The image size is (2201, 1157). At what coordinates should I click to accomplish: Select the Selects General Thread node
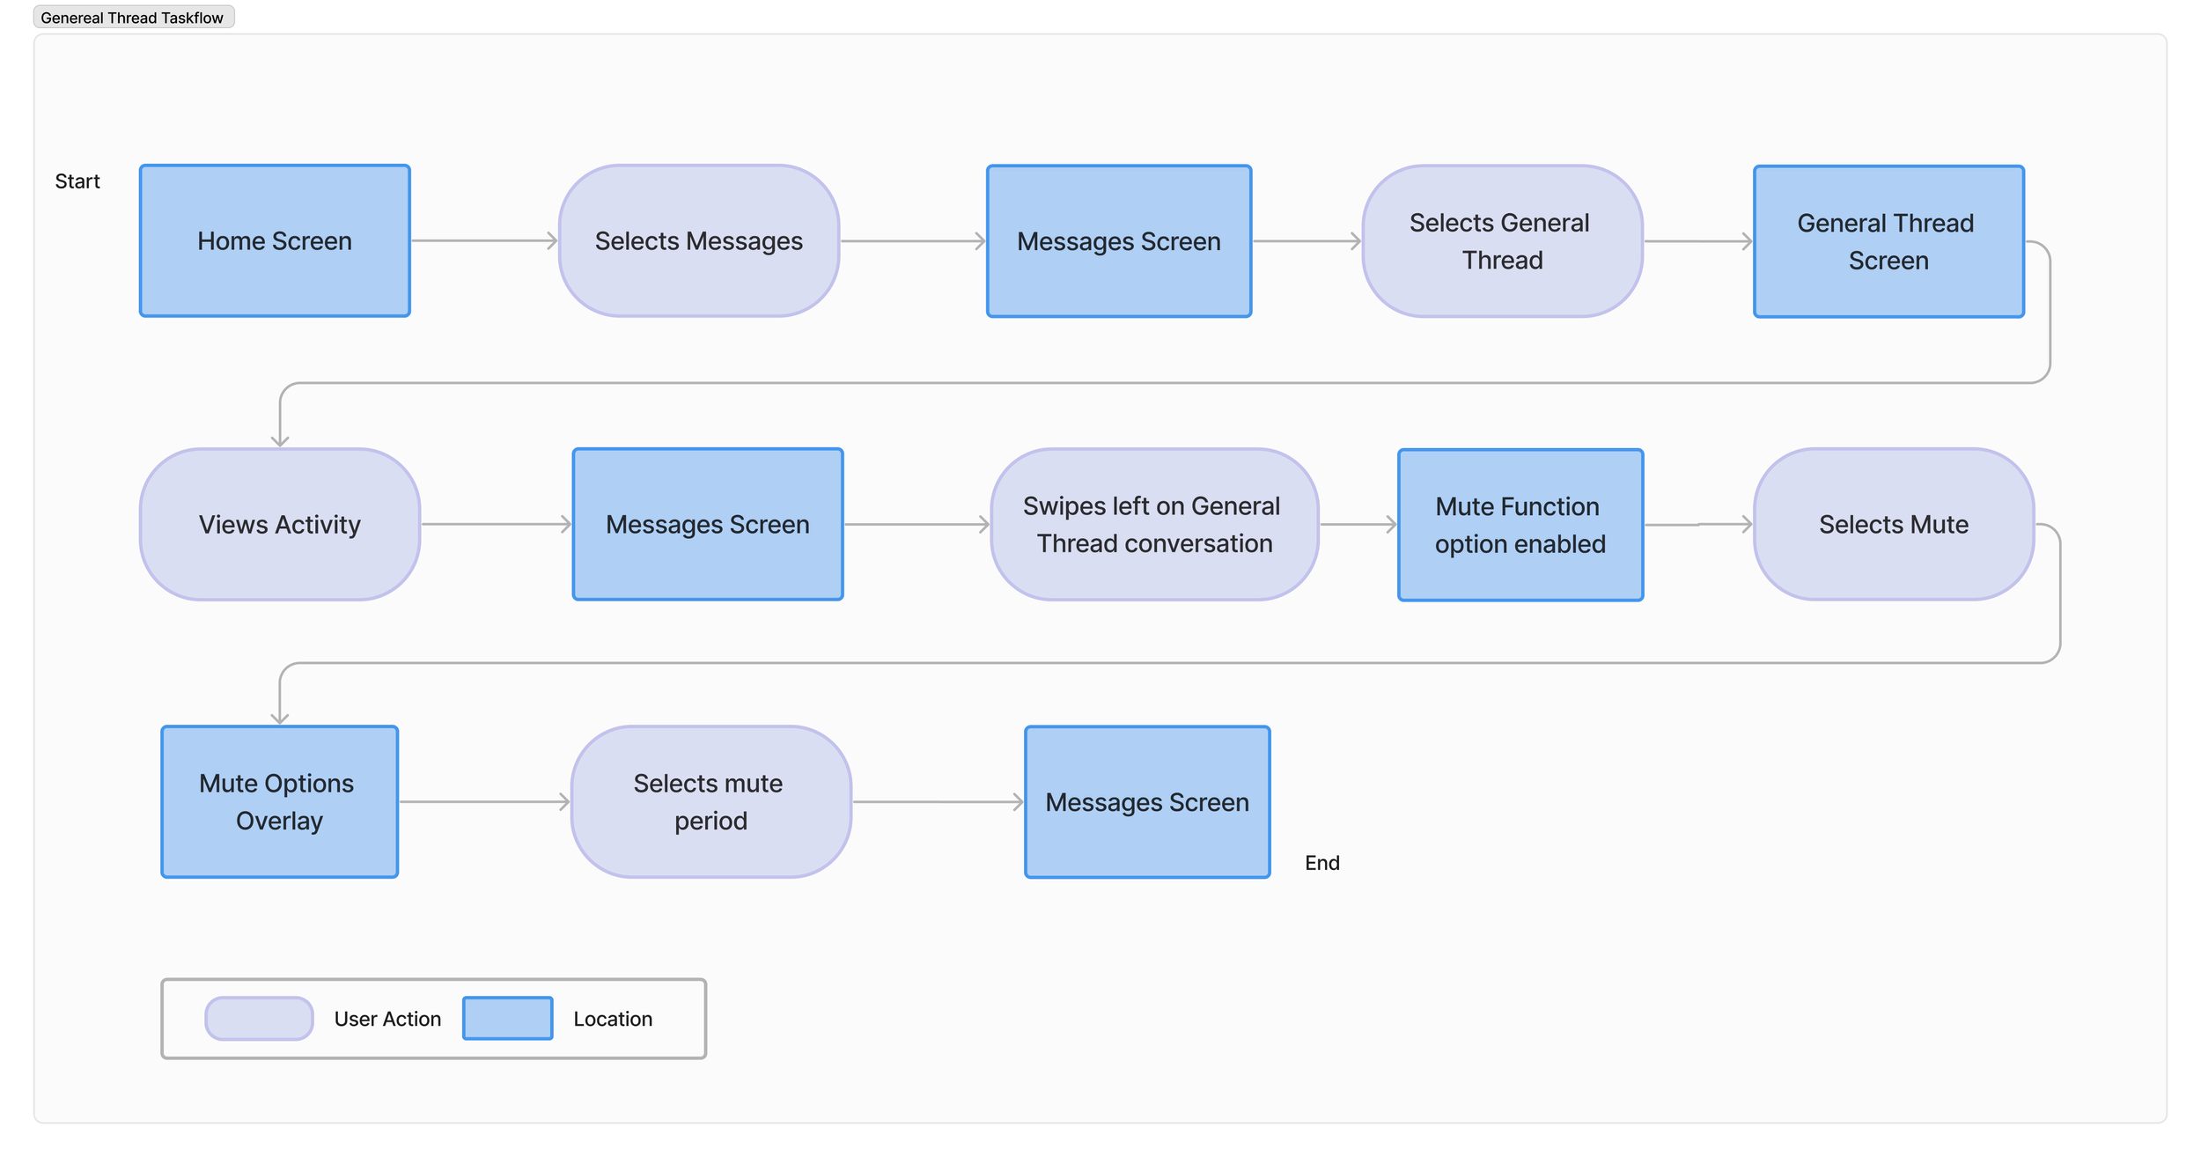pyautogui.click(x=1501, y=241)
